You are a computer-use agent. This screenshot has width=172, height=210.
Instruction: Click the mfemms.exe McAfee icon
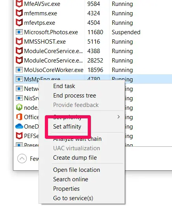tap(19, 13)
